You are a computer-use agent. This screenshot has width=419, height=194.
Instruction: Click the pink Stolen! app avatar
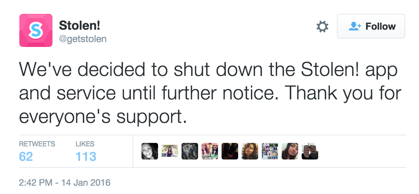tap(36, 30)
